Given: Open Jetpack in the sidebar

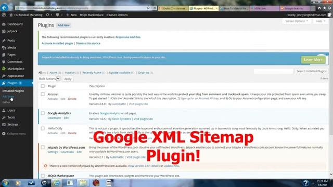Looking at the screenshot, I should [12, 31].
